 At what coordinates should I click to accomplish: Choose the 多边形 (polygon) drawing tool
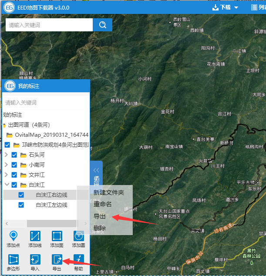tap(13, 260)
